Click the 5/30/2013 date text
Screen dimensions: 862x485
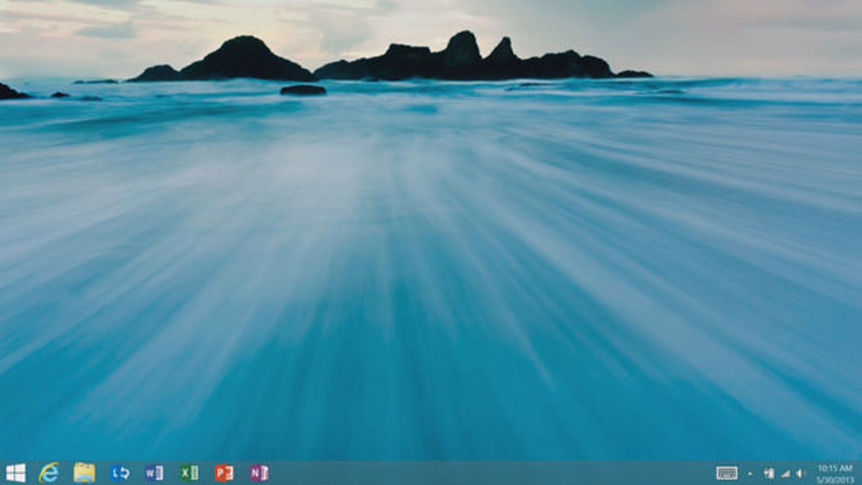point(835,480)
